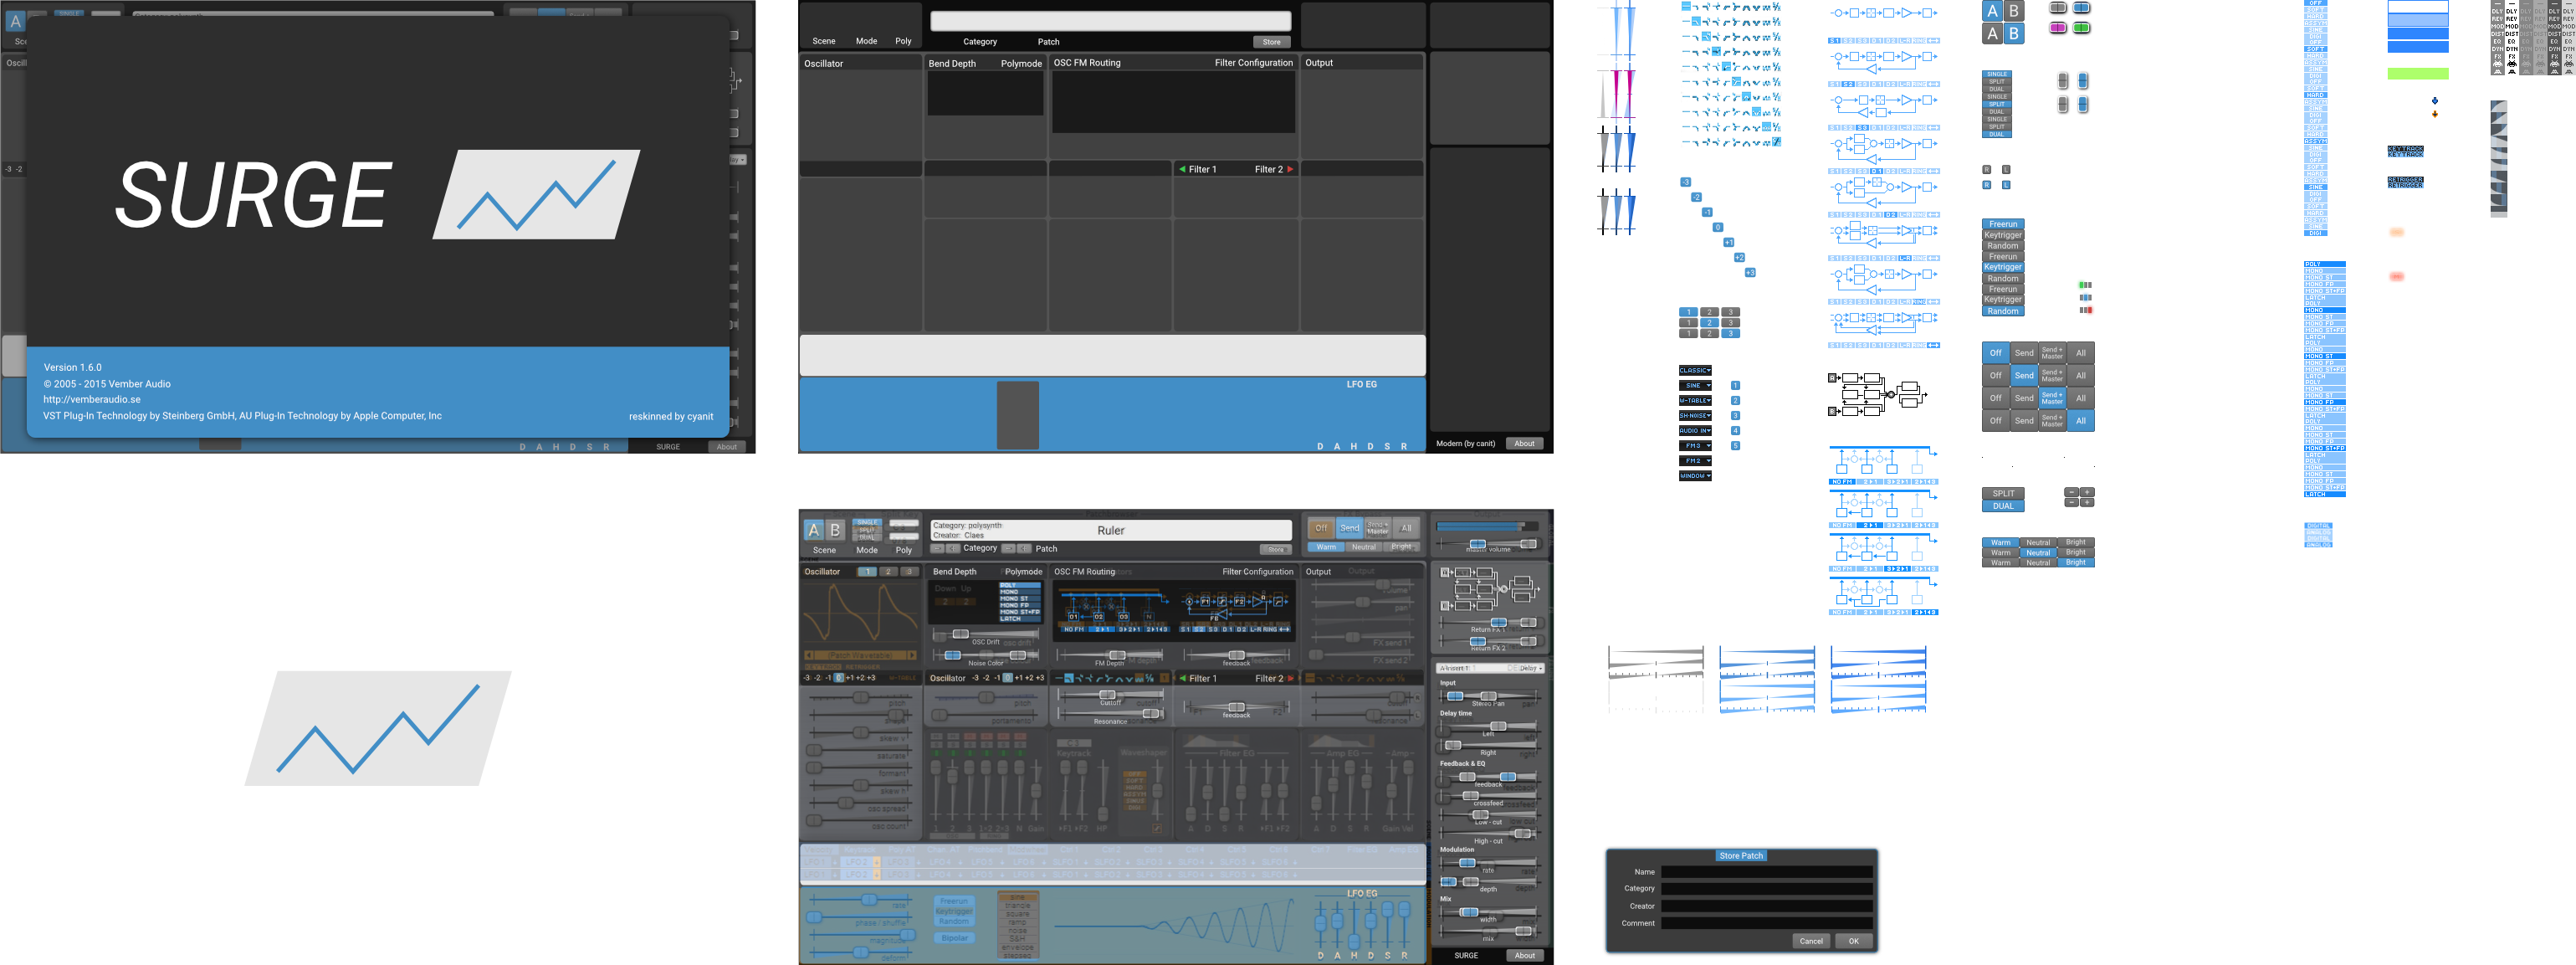Click the Comment field in Store Patch dialog
This screenshot has width=2576, height=965.
click(x=1766, y=923)
